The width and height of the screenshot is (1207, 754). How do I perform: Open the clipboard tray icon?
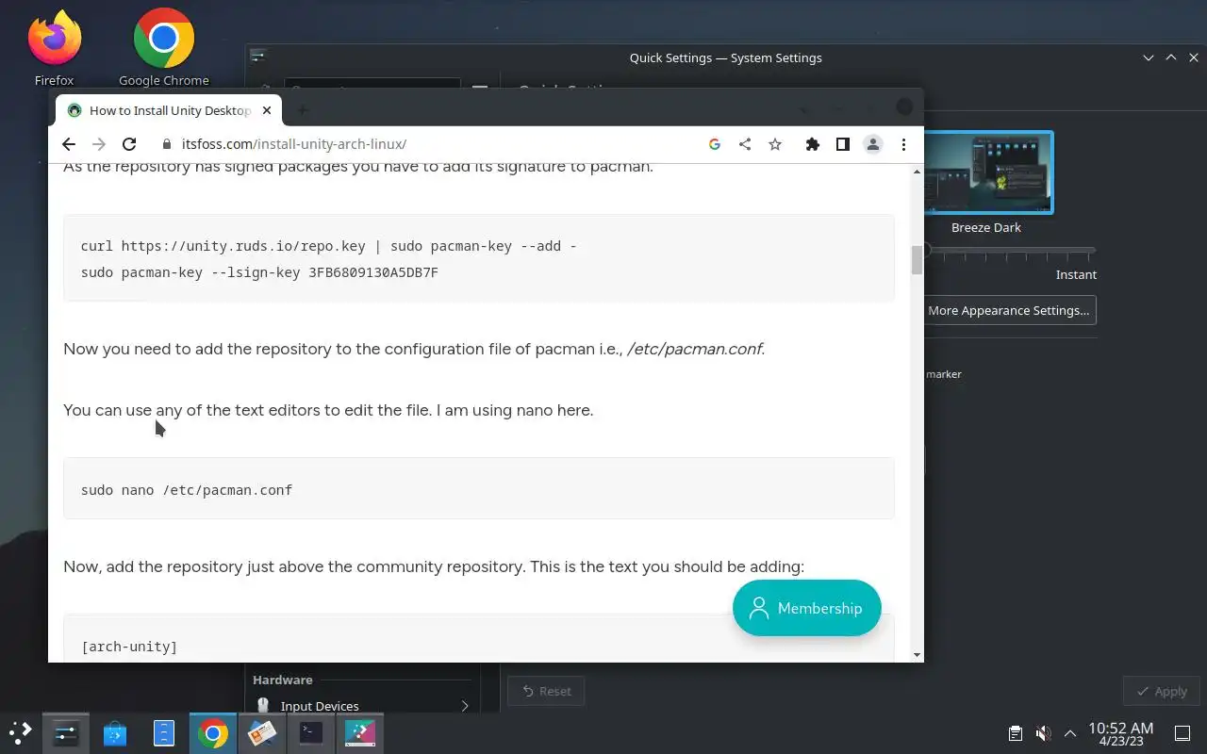[x=1015, y=733]
